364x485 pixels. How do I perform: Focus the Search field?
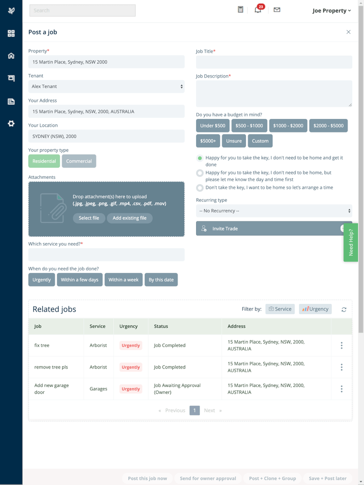pyautogui.click(x=83, y=11)
